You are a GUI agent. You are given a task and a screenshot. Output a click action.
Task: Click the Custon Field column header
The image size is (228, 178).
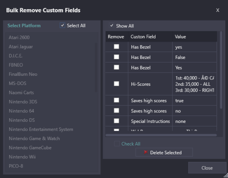tap(150, 37)
